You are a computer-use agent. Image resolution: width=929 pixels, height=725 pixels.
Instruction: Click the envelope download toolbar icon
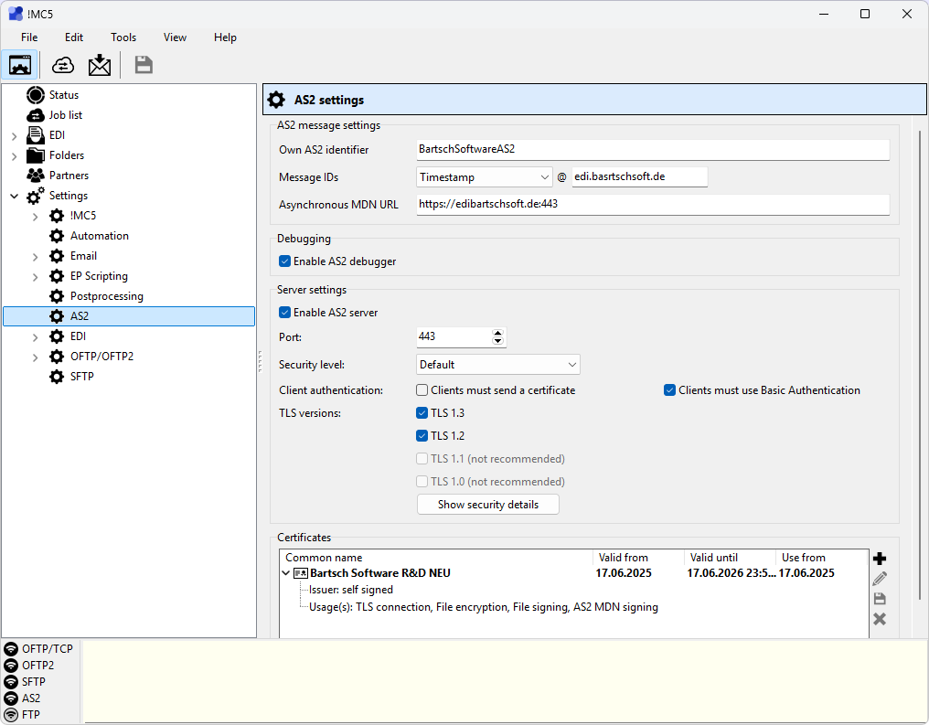pos(99,65)
